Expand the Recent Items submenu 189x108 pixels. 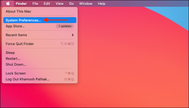(40, 35)
